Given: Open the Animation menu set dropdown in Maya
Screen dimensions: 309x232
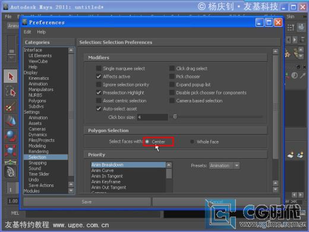Looking at the screenshot, I should coord(13,26).
